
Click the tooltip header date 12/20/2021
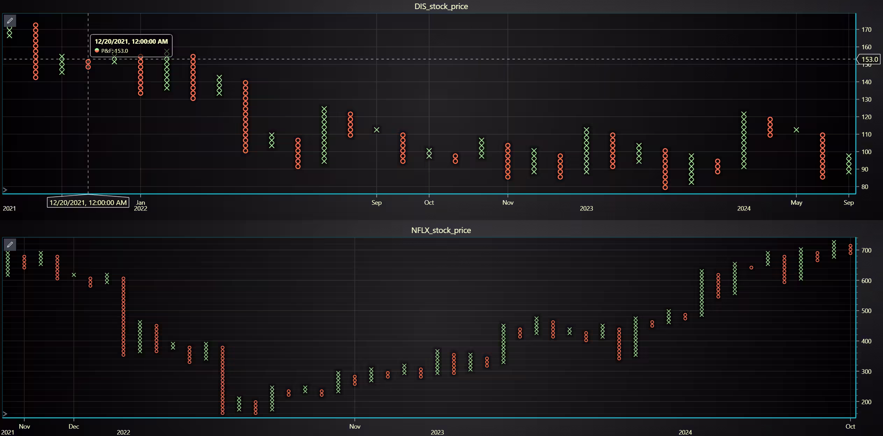(x=131, y=41)
